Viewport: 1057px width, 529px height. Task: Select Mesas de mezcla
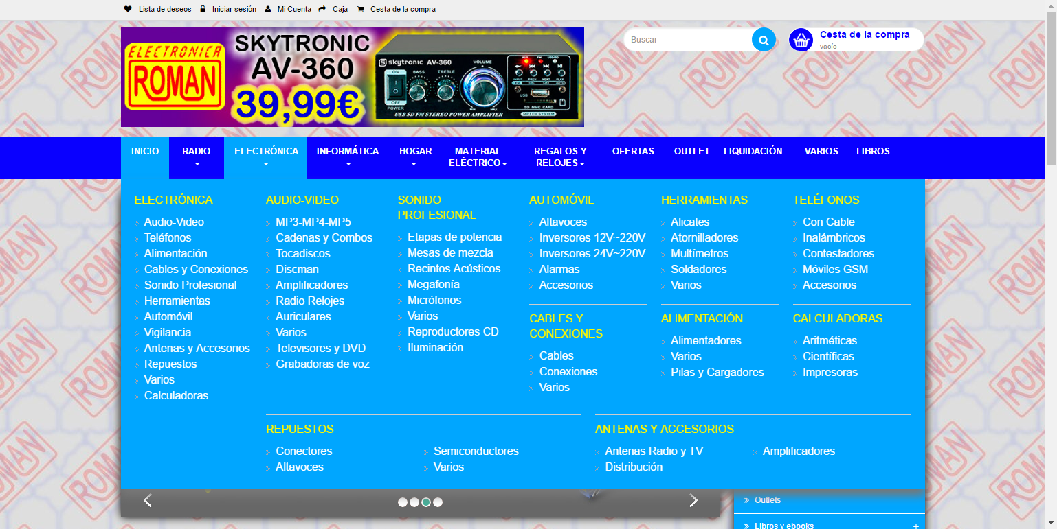pyautogui.click(x=450, y=252)
